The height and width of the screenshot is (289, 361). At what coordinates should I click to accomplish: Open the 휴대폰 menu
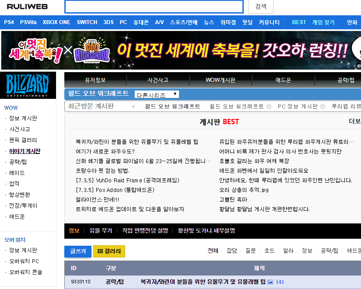pyautogui.click(x=141, y=22)
